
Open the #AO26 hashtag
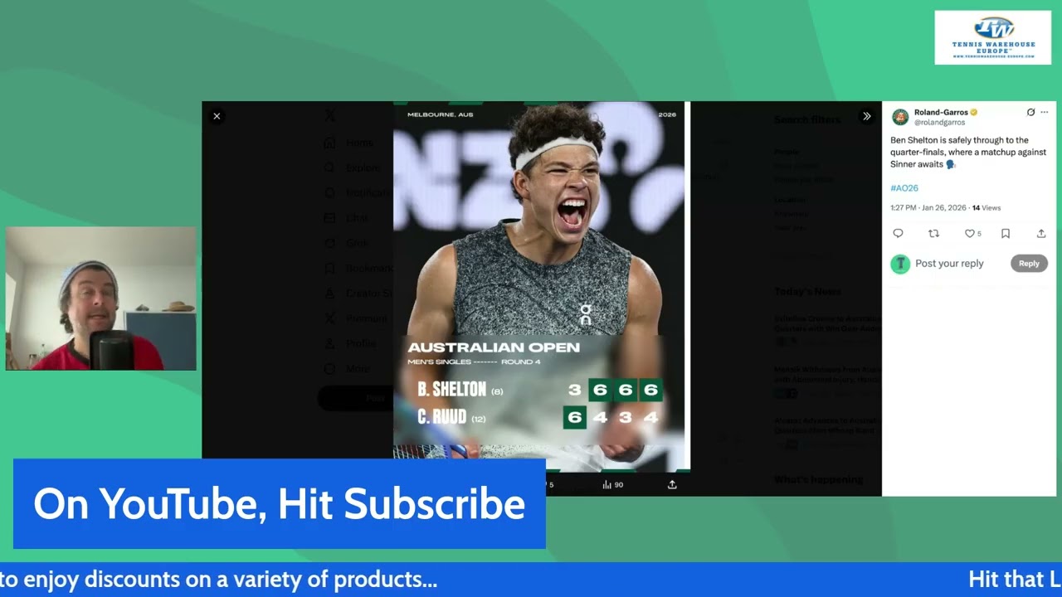(x=904, y=188)
